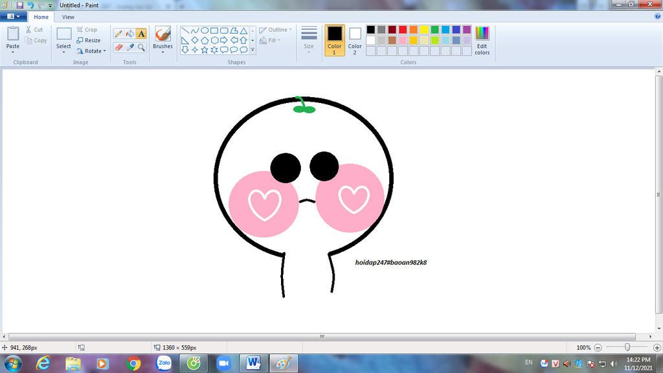This screenshot has width=663, height=373.
Task: Open Microsoft Word from the taskbar
Action: click(x=254, y=363)
